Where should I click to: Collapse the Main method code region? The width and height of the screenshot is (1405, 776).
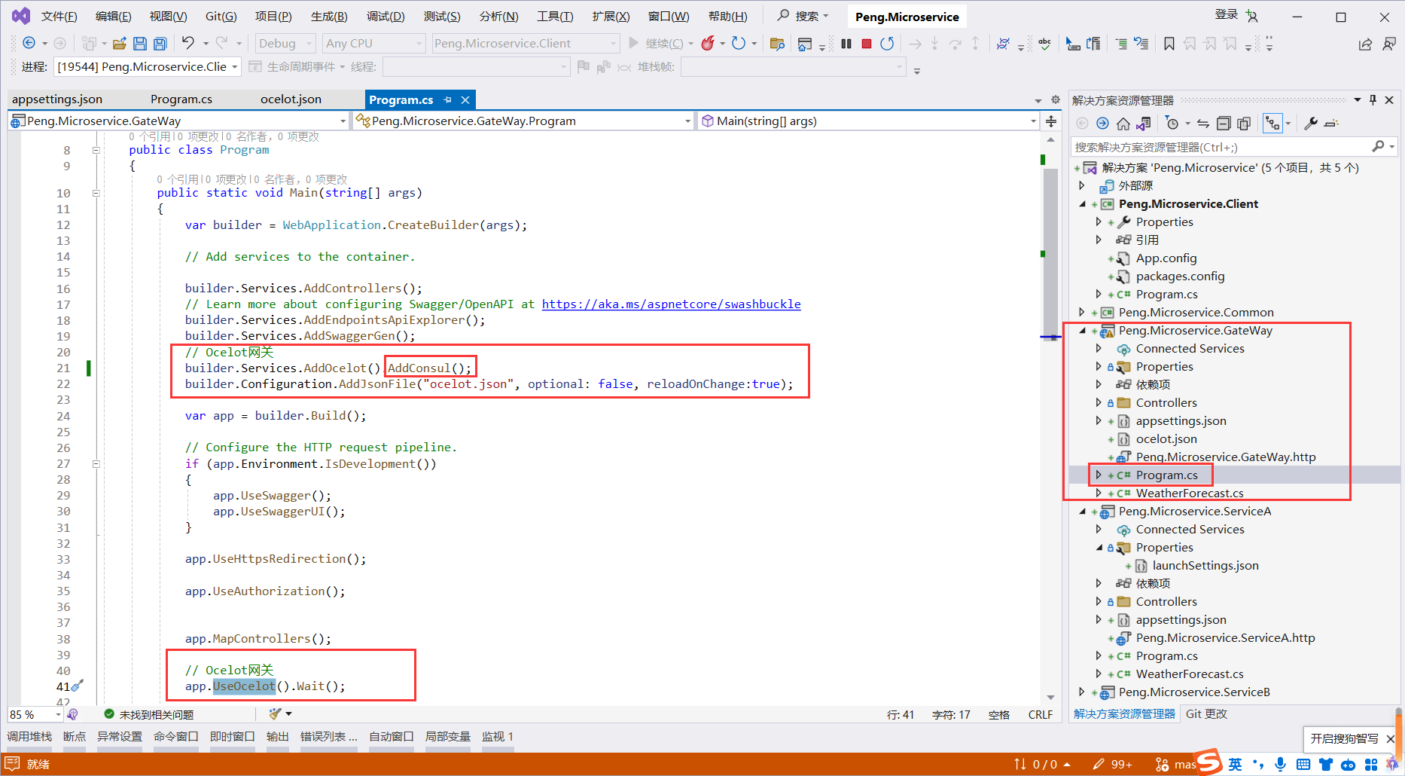coord(96,193)
